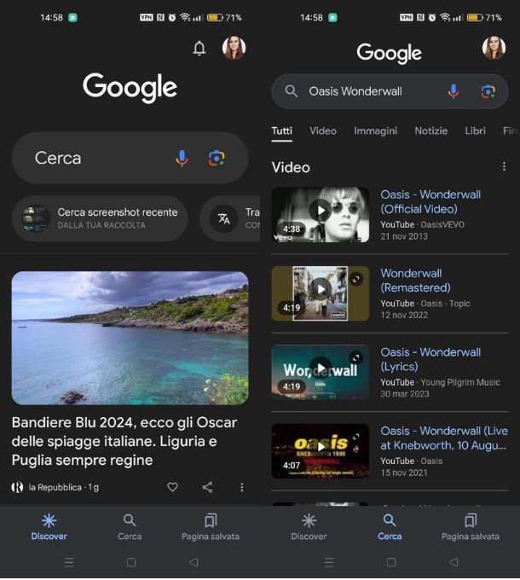Open Pagina salvata on right screen

470,527
